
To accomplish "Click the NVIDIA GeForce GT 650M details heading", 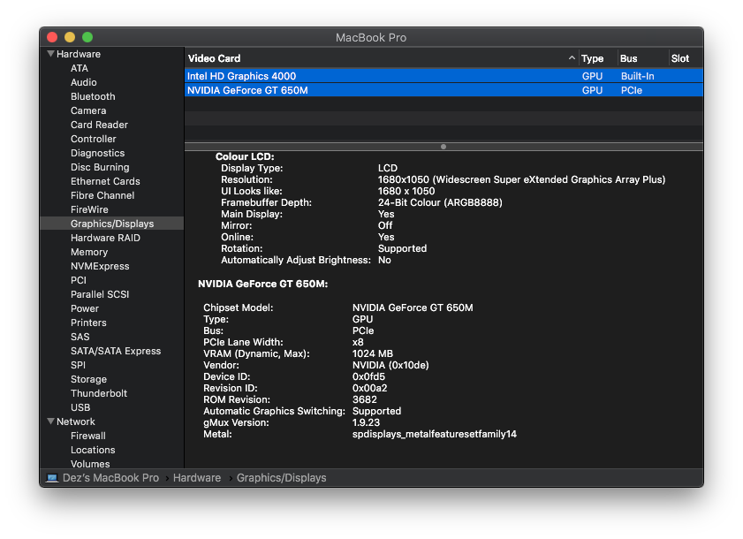I will 263,284.
